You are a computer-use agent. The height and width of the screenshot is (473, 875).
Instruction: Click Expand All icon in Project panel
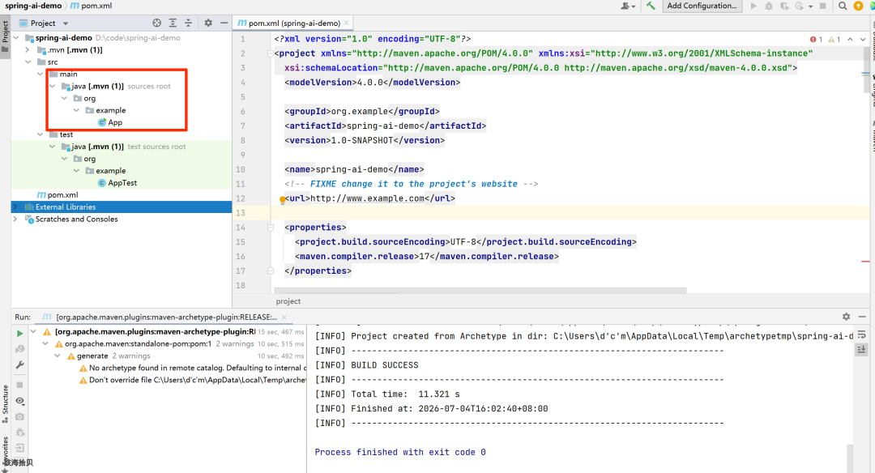coord(173,23)
